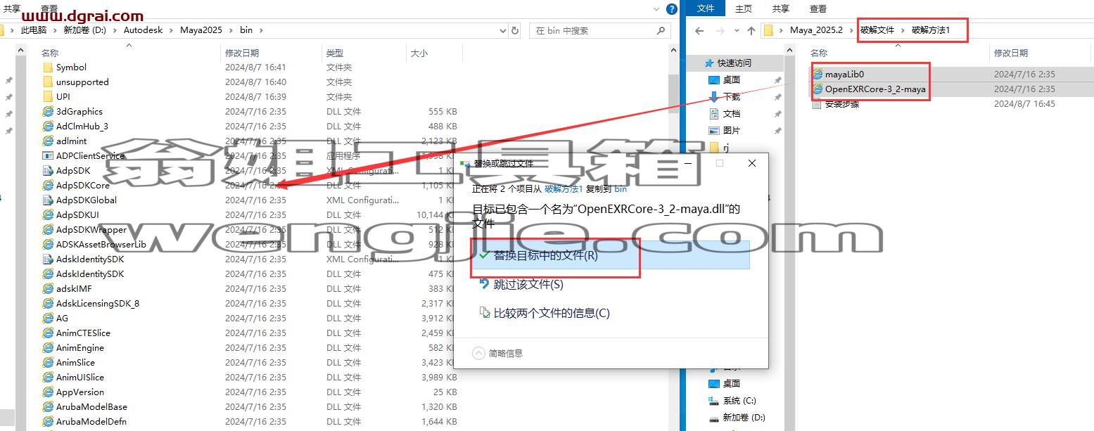This screenshot has height=431, width=1094.
Task: Open 图片 under quick access
Action: click(x=732, y=130)
